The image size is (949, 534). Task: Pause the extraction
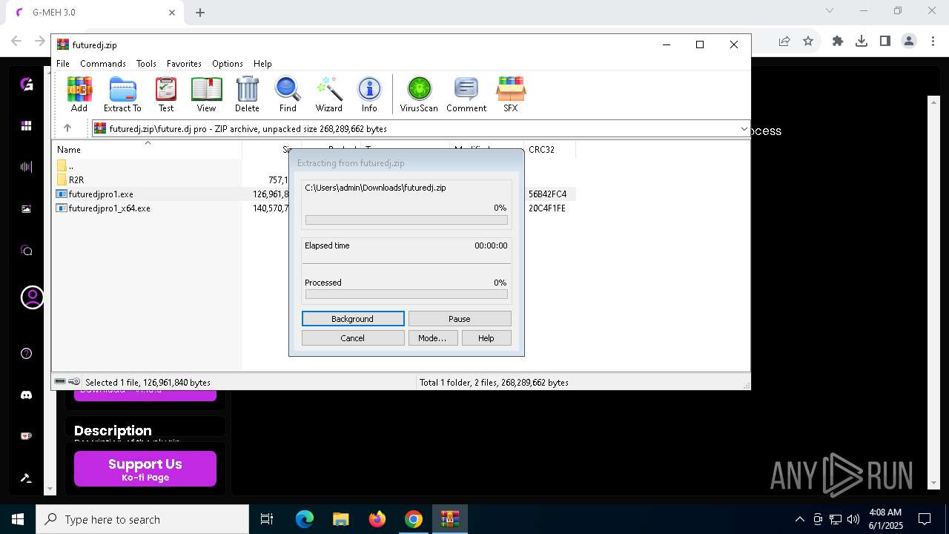pyautogui.click(x=460, y=319)
